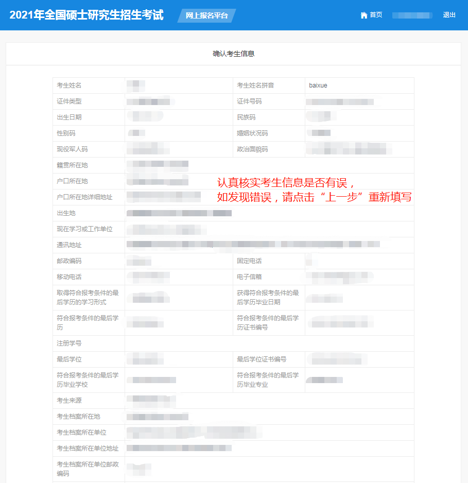Click the empty 注册学号 value cell
Screen dimensions: 468x483
tap(269, 343)
